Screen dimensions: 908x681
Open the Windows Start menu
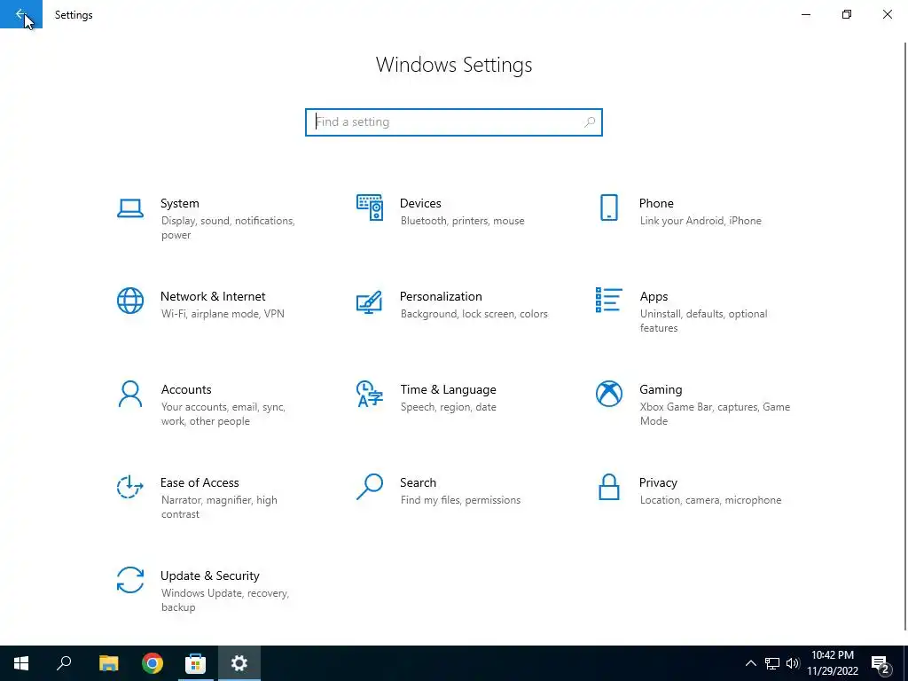point(21,663)
